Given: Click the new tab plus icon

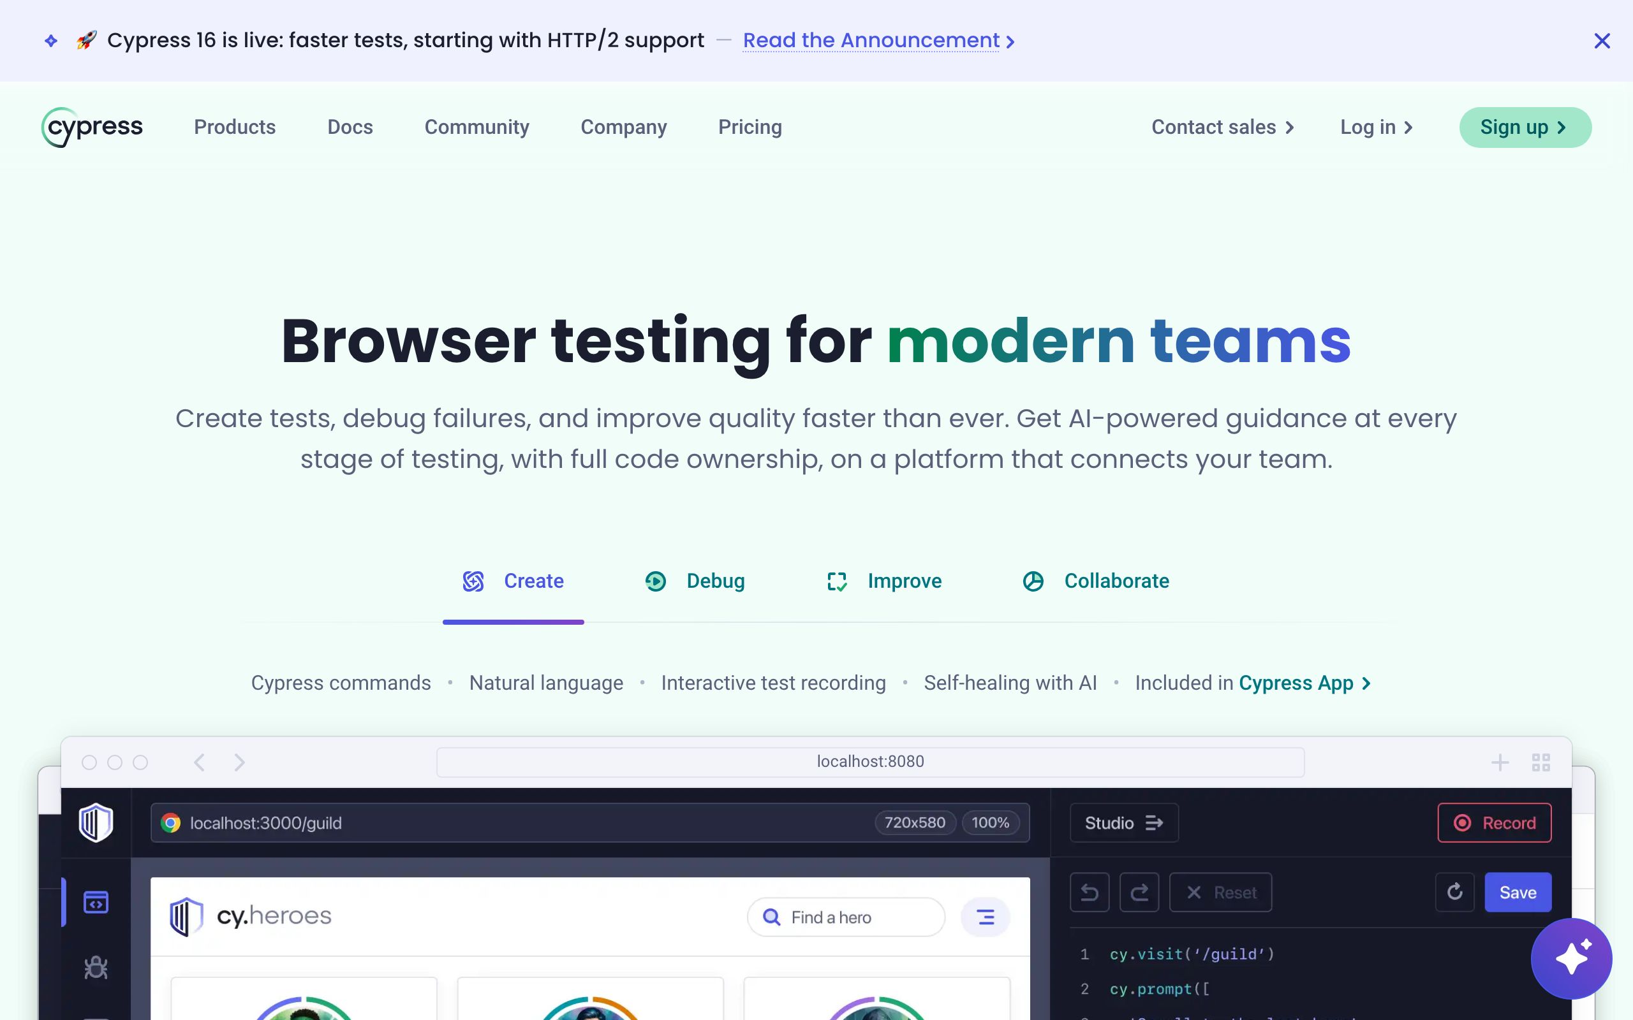Looking at the screenshot, I should click(x=1500, y=762).
